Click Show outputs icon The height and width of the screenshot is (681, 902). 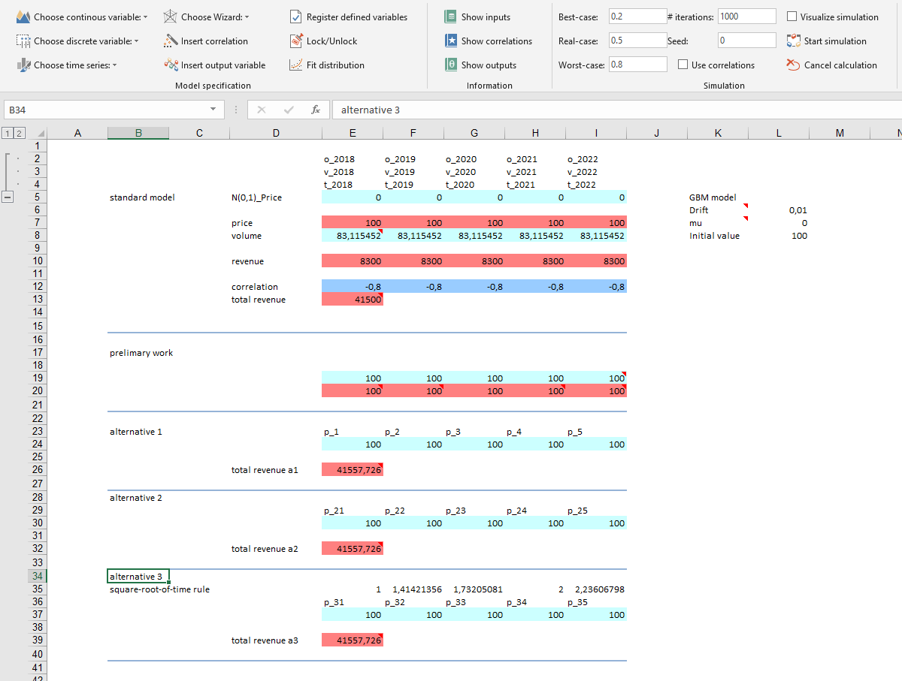click(450, 65)
